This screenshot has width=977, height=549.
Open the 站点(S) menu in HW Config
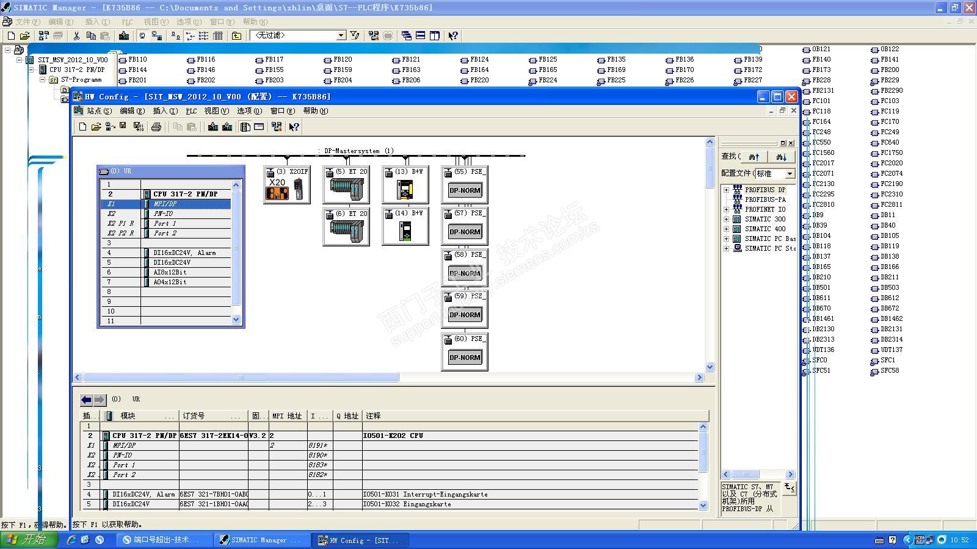click(99, 111)
